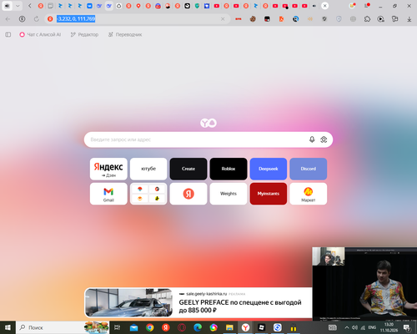Image resolution: width=417 pixels, height=334 pixels.
Task: Switch to the tab with the red map pin icon
Action: 138,6
